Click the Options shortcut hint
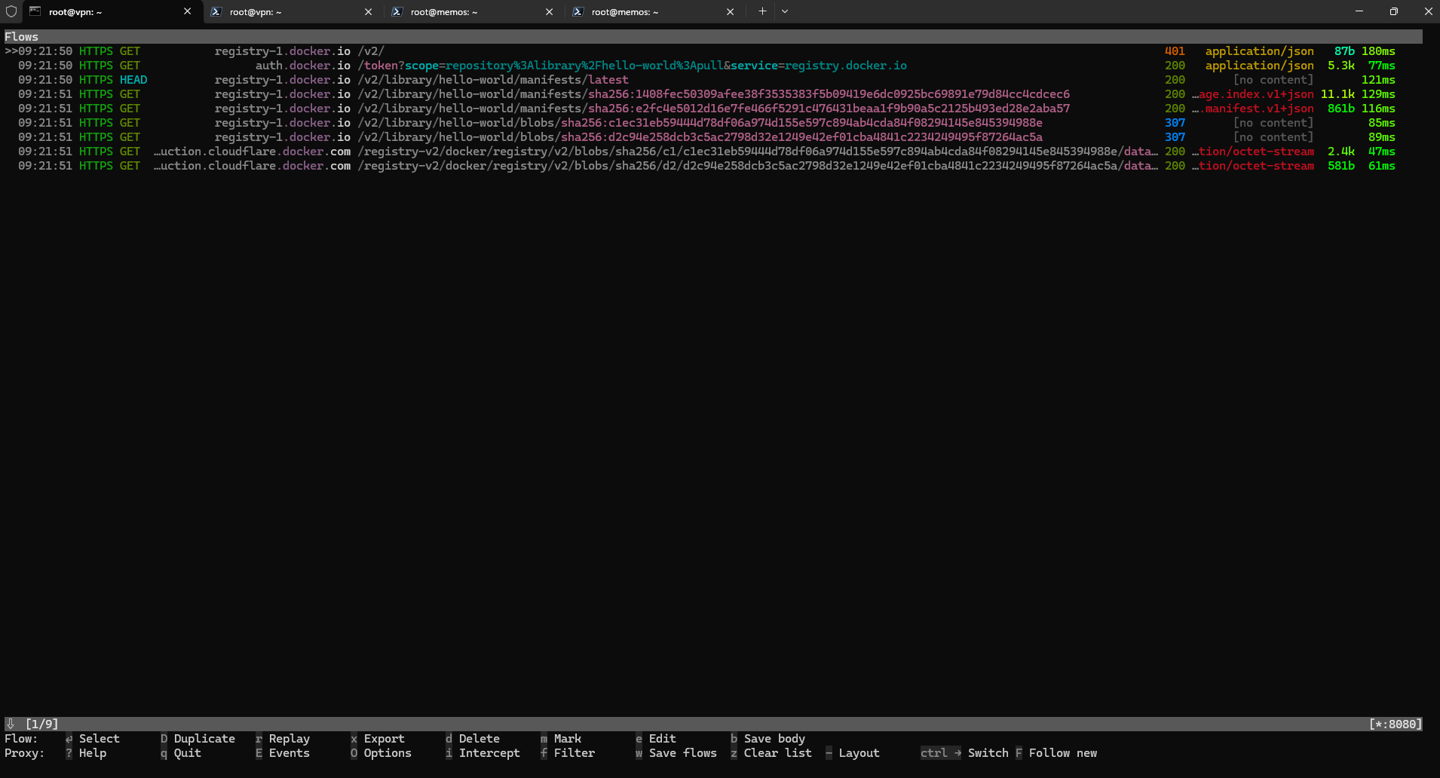This screenshot has width=1440, height=778. coord(381,753)
